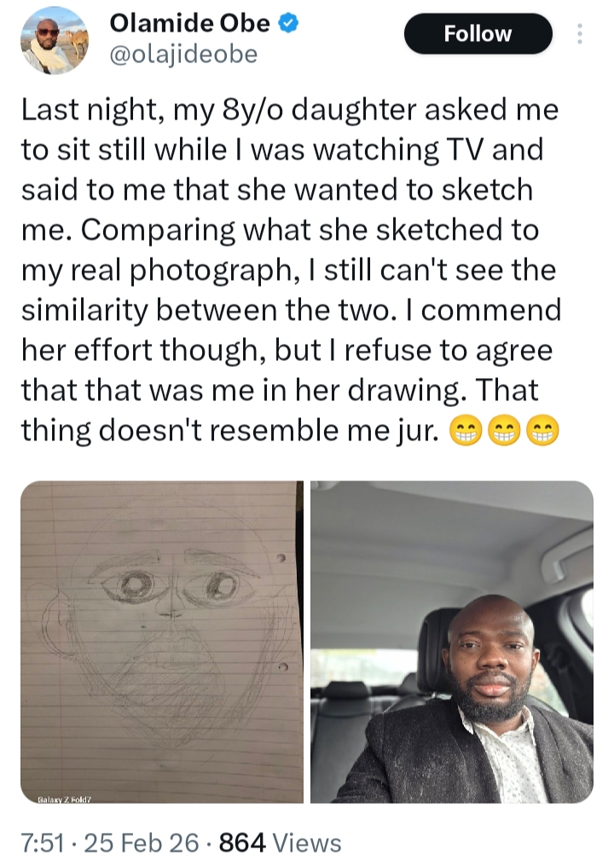Follow Olamide Obe with the Follow button

(x=478, y=34)
